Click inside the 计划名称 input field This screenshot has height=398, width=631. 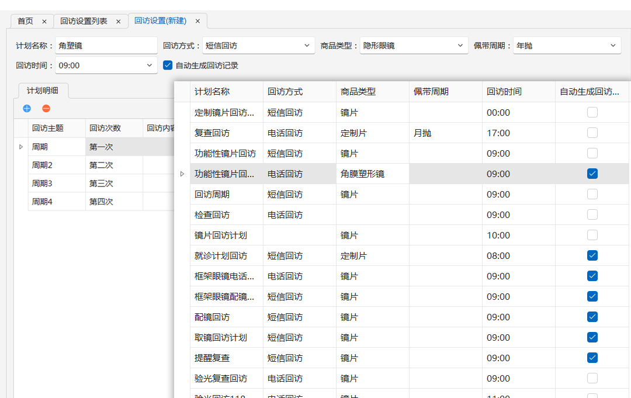click(105, 45)
